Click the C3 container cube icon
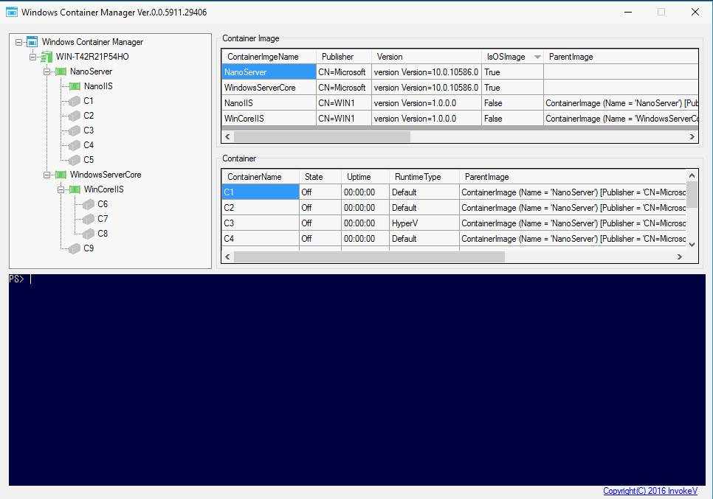This screenshot has height=499, width=713. tap(75, 130)
